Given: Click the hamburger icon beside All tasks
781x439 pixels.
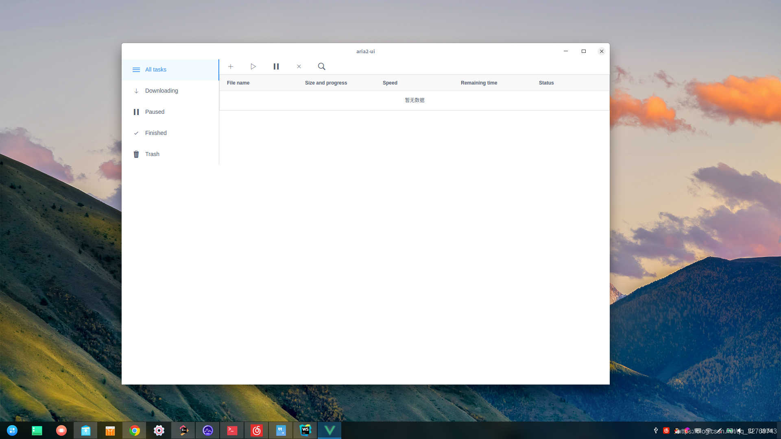Looking at the screenshot, I should pyautogui.click(x=136, y=70).
